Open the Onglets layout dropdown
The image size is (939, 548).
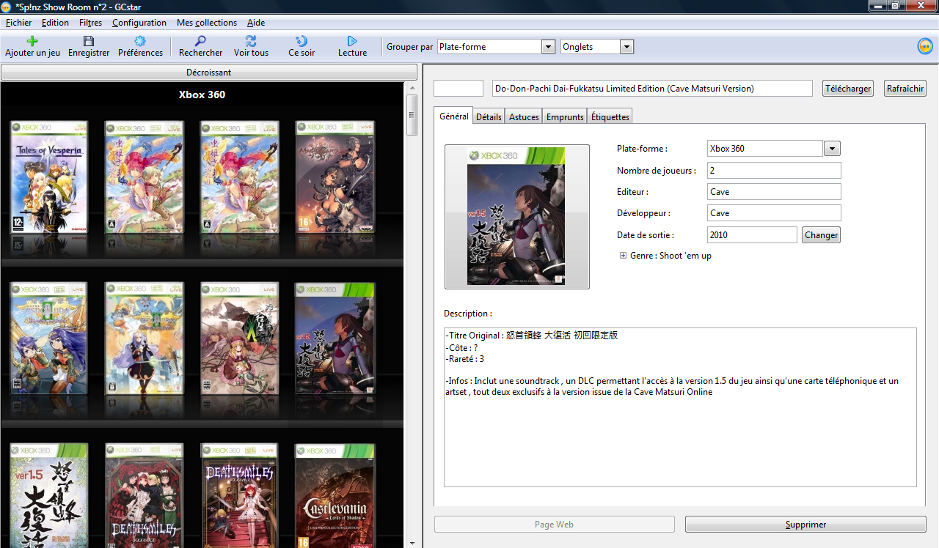click(626, 47)
